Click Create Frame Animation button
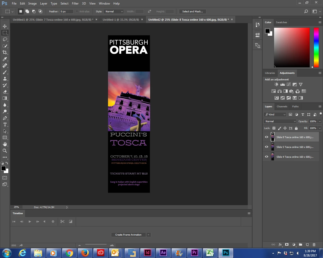 128,235
